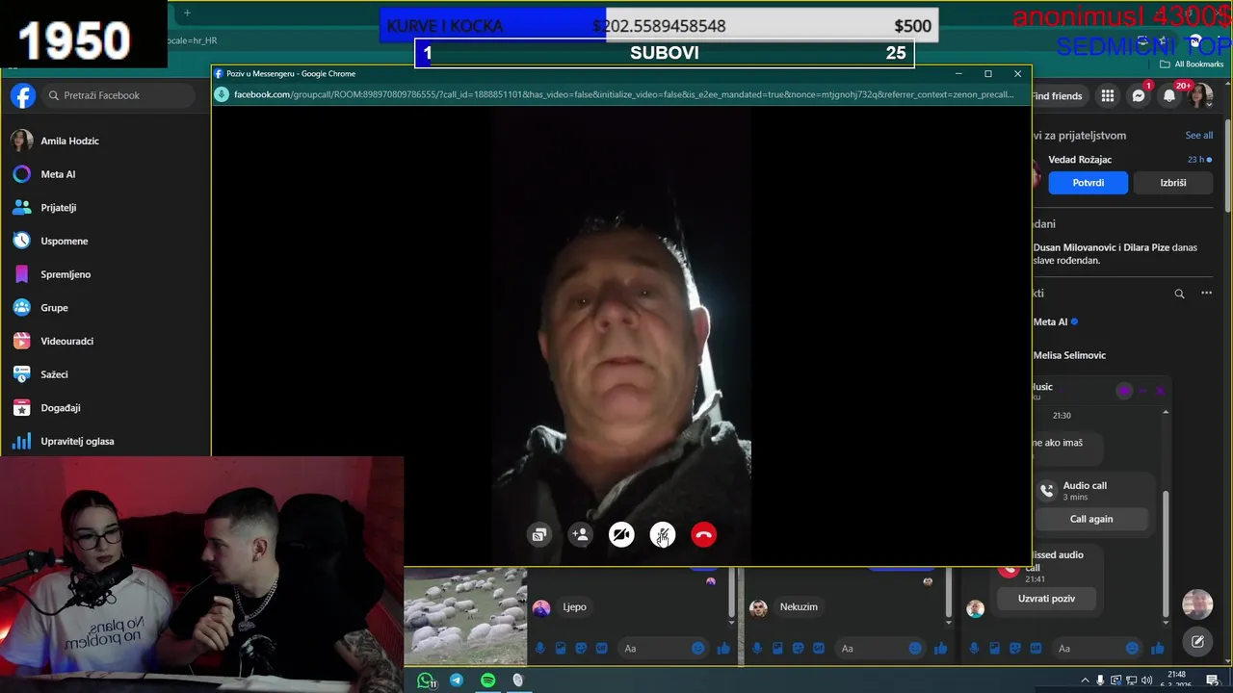This screenshot has height=693, width=1233.
Task: Send like in Ljepo chat
Action: (x=723, y=649)
